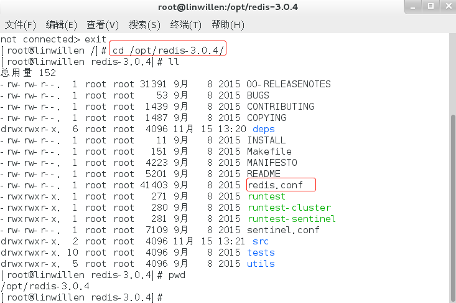
Task: Click file size 41403 of redis.conf
Action: click(154, 185)
